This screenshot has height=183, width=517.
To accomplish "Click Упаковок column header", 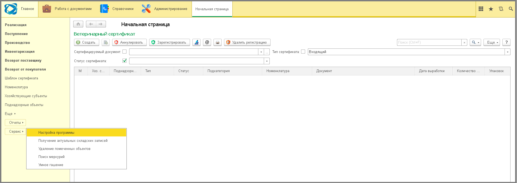I will pyautogui.click(x=497, y=71).
